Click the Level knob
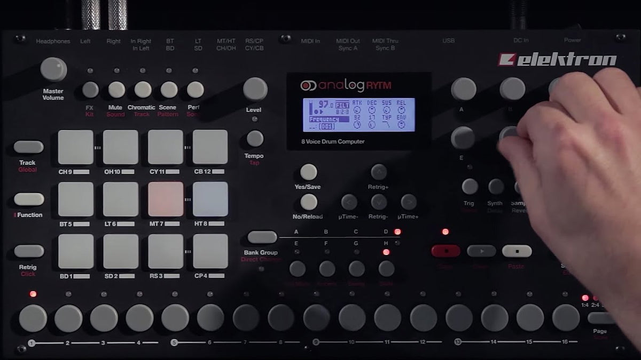The width and height of the screenshot is (641, 360). (x=255, y=89)
